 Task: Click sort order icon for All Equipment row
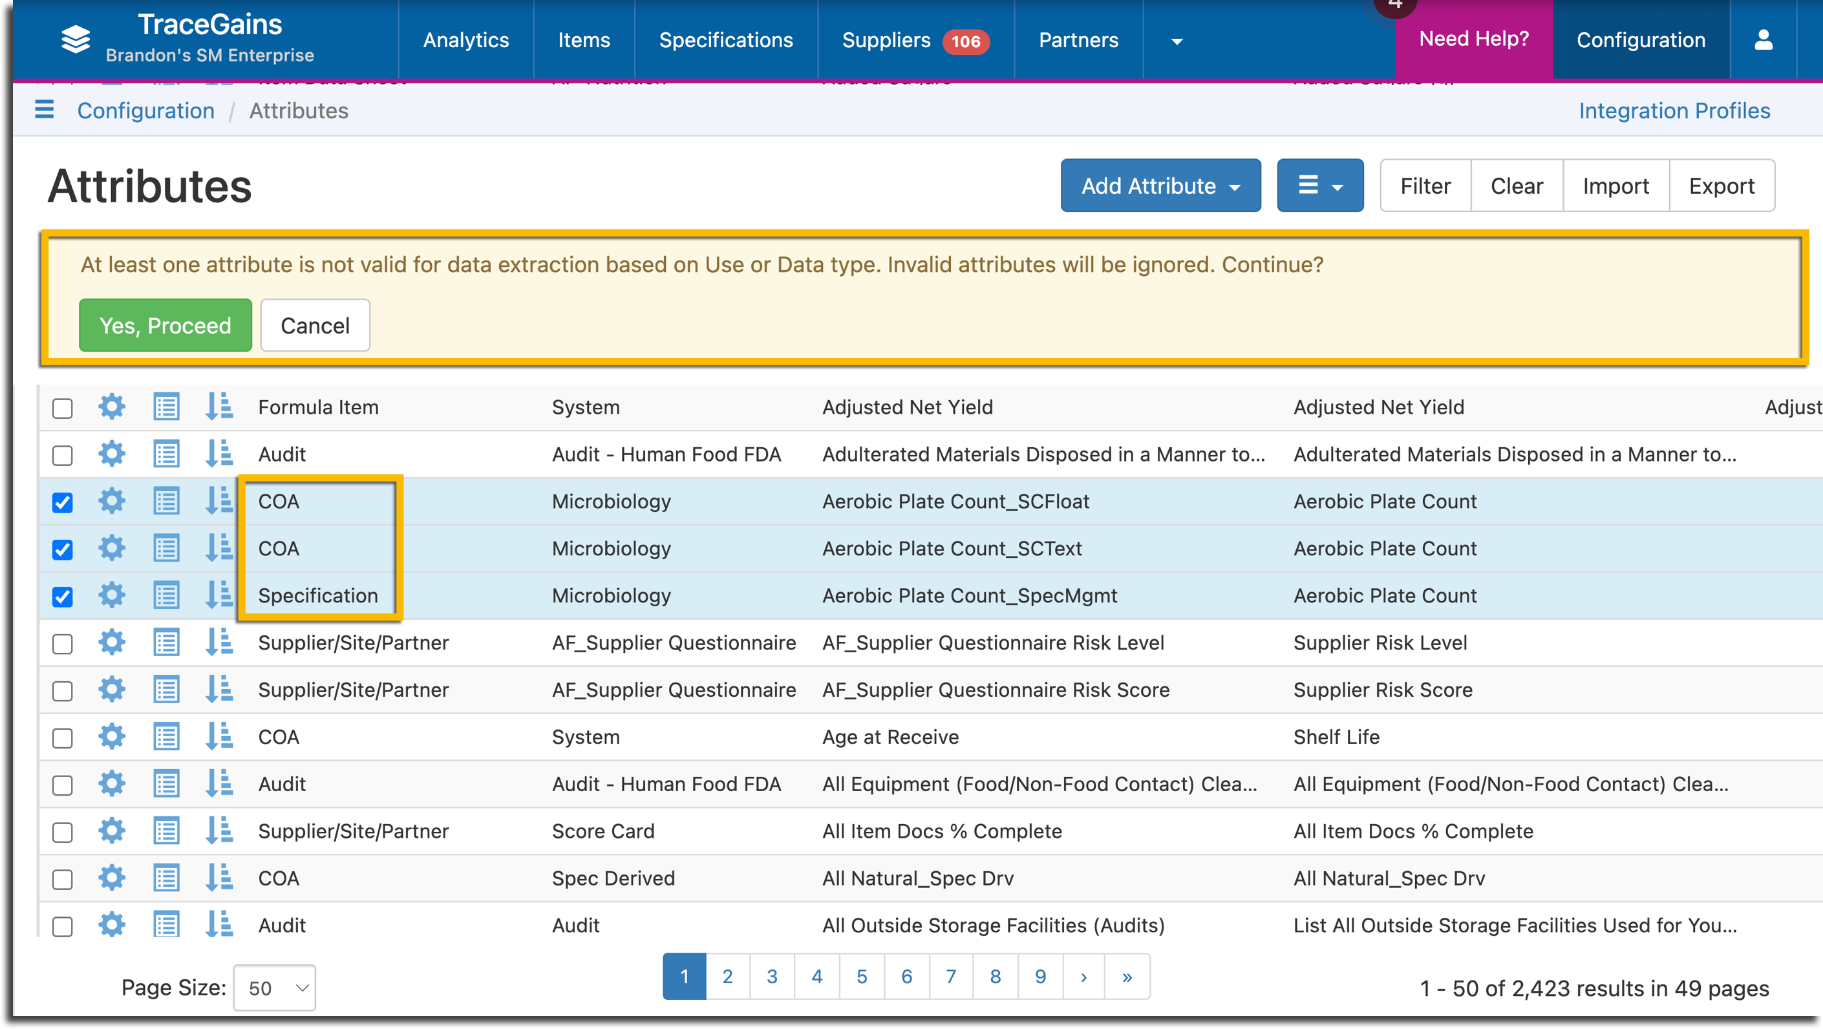click(219, 784)
